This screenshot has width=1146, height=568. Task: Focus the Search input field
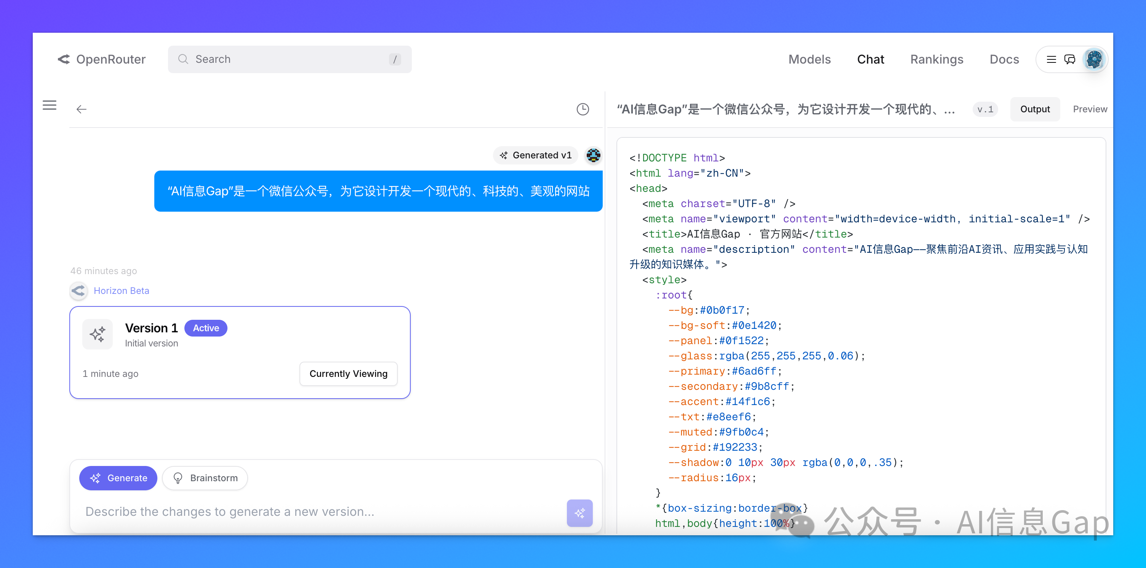[x=290, y=59]
